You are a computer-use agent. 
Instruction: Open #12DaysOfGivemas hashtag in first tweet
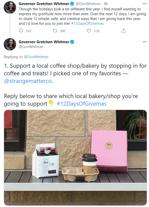click(x=87, y=24)
